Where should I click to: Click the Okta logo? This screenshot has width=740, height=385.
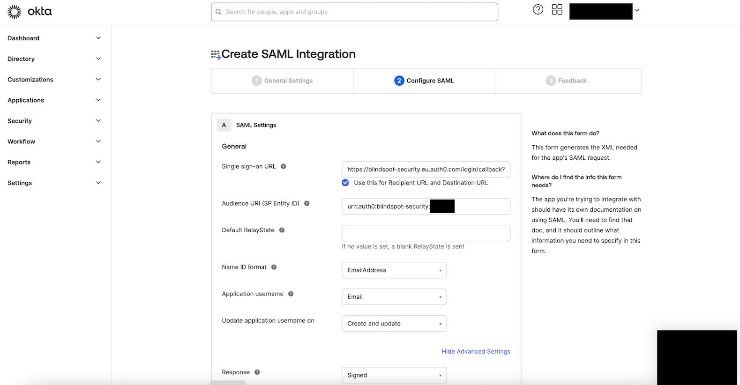click(30, 12)
